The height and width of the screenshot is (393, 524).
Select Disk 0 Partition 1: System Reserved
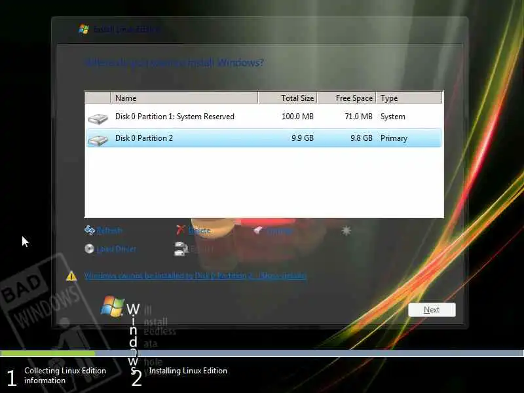point(264,117)
